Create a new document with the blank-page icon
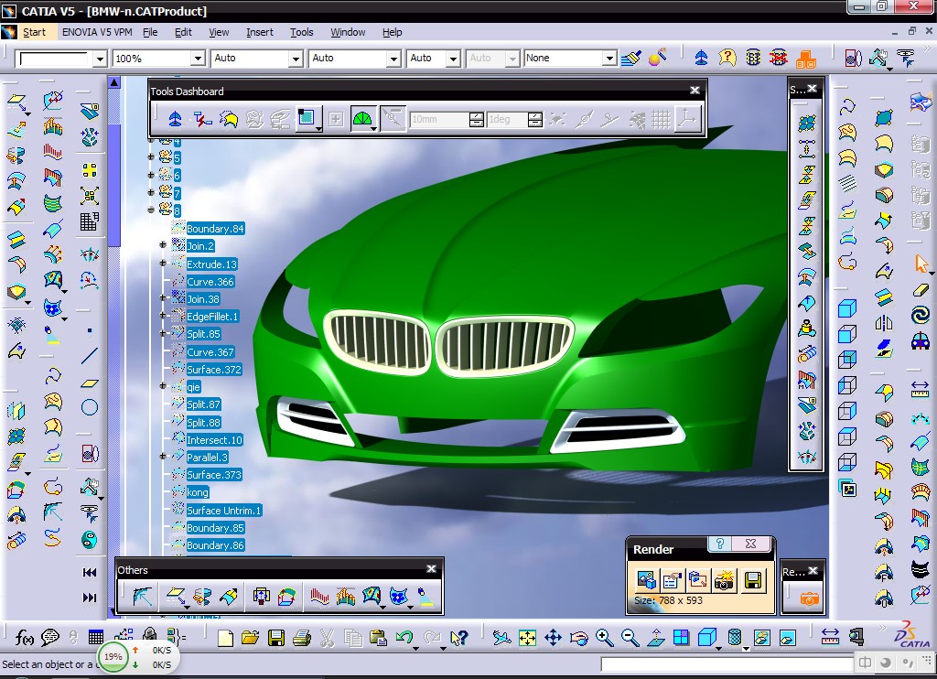The image size is (937, 679). pos(225,638)
